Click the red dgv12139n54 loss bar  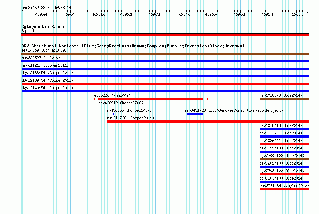click(165, 84)
